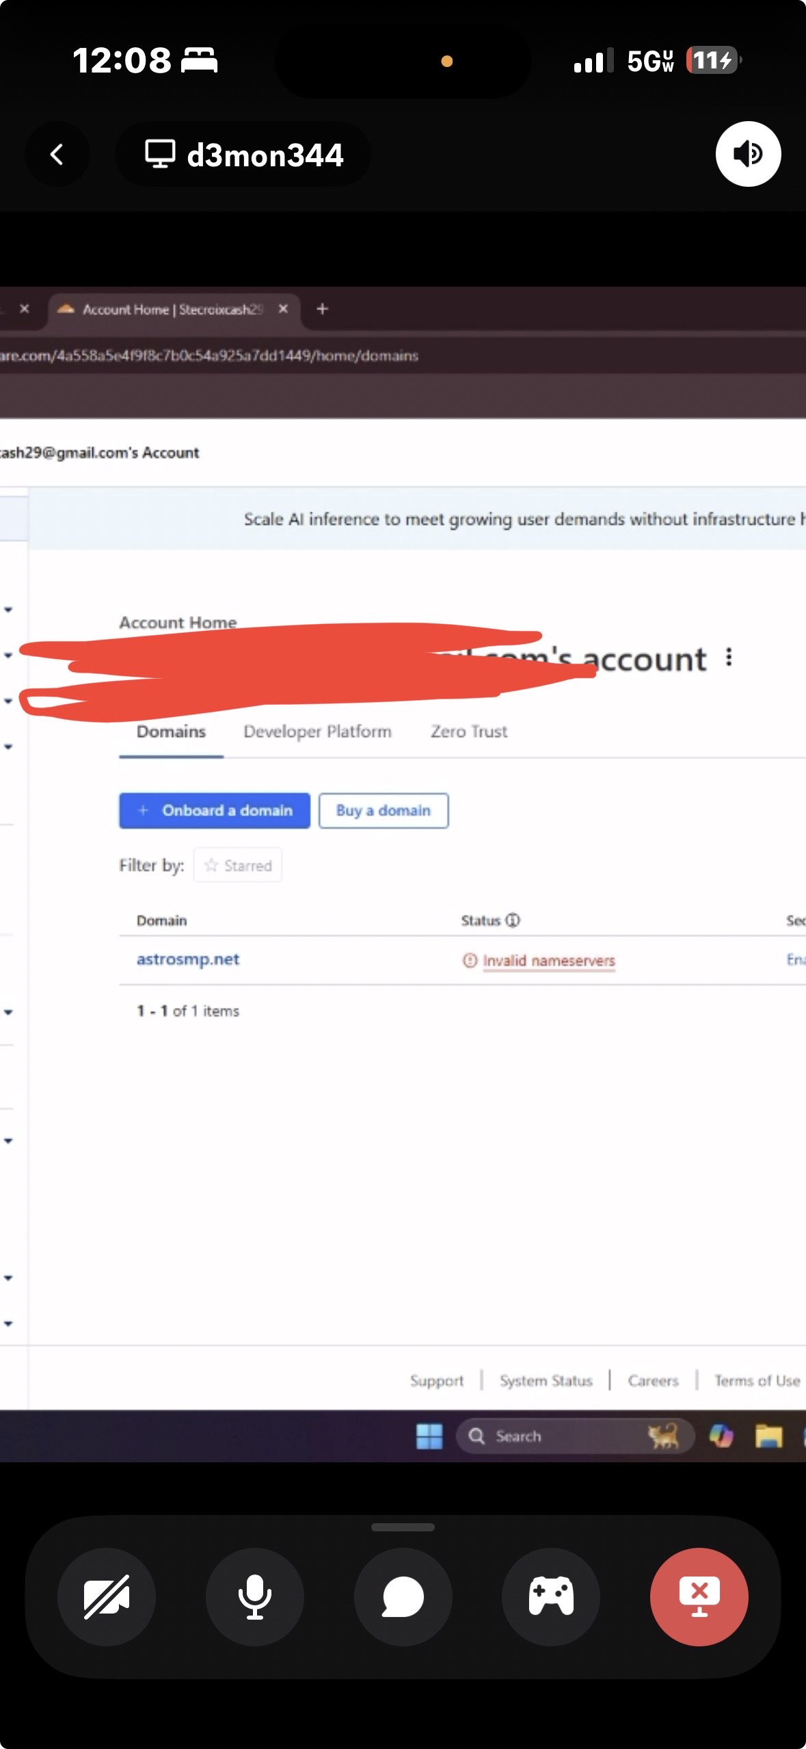The image size is (806, 1749).
Task: Open the System Status footer link
Action: coord(546,1380)
